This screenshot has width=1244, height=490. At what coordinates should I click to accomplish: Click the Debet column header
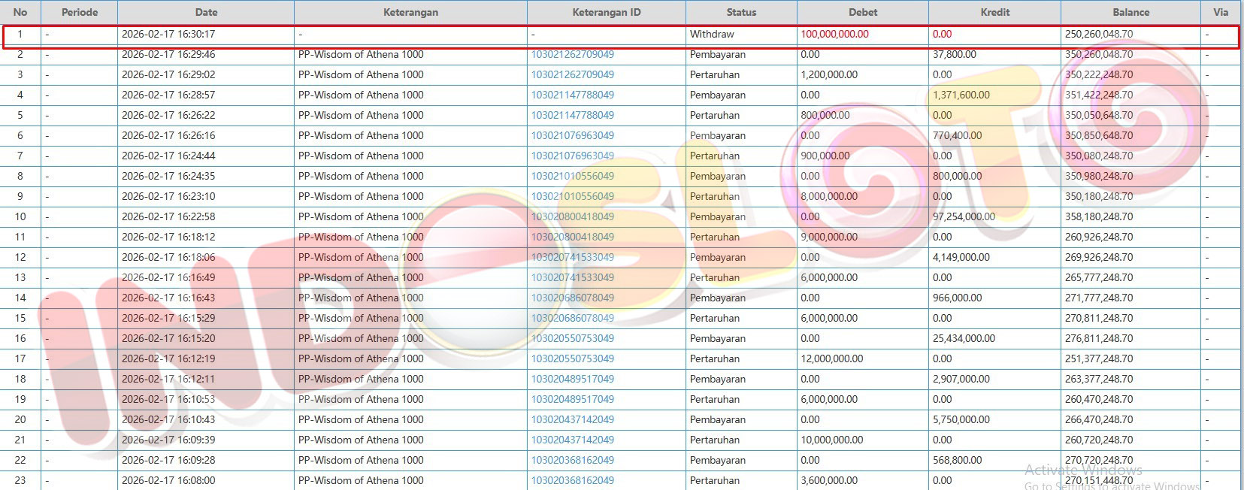(x=863, y=12)
